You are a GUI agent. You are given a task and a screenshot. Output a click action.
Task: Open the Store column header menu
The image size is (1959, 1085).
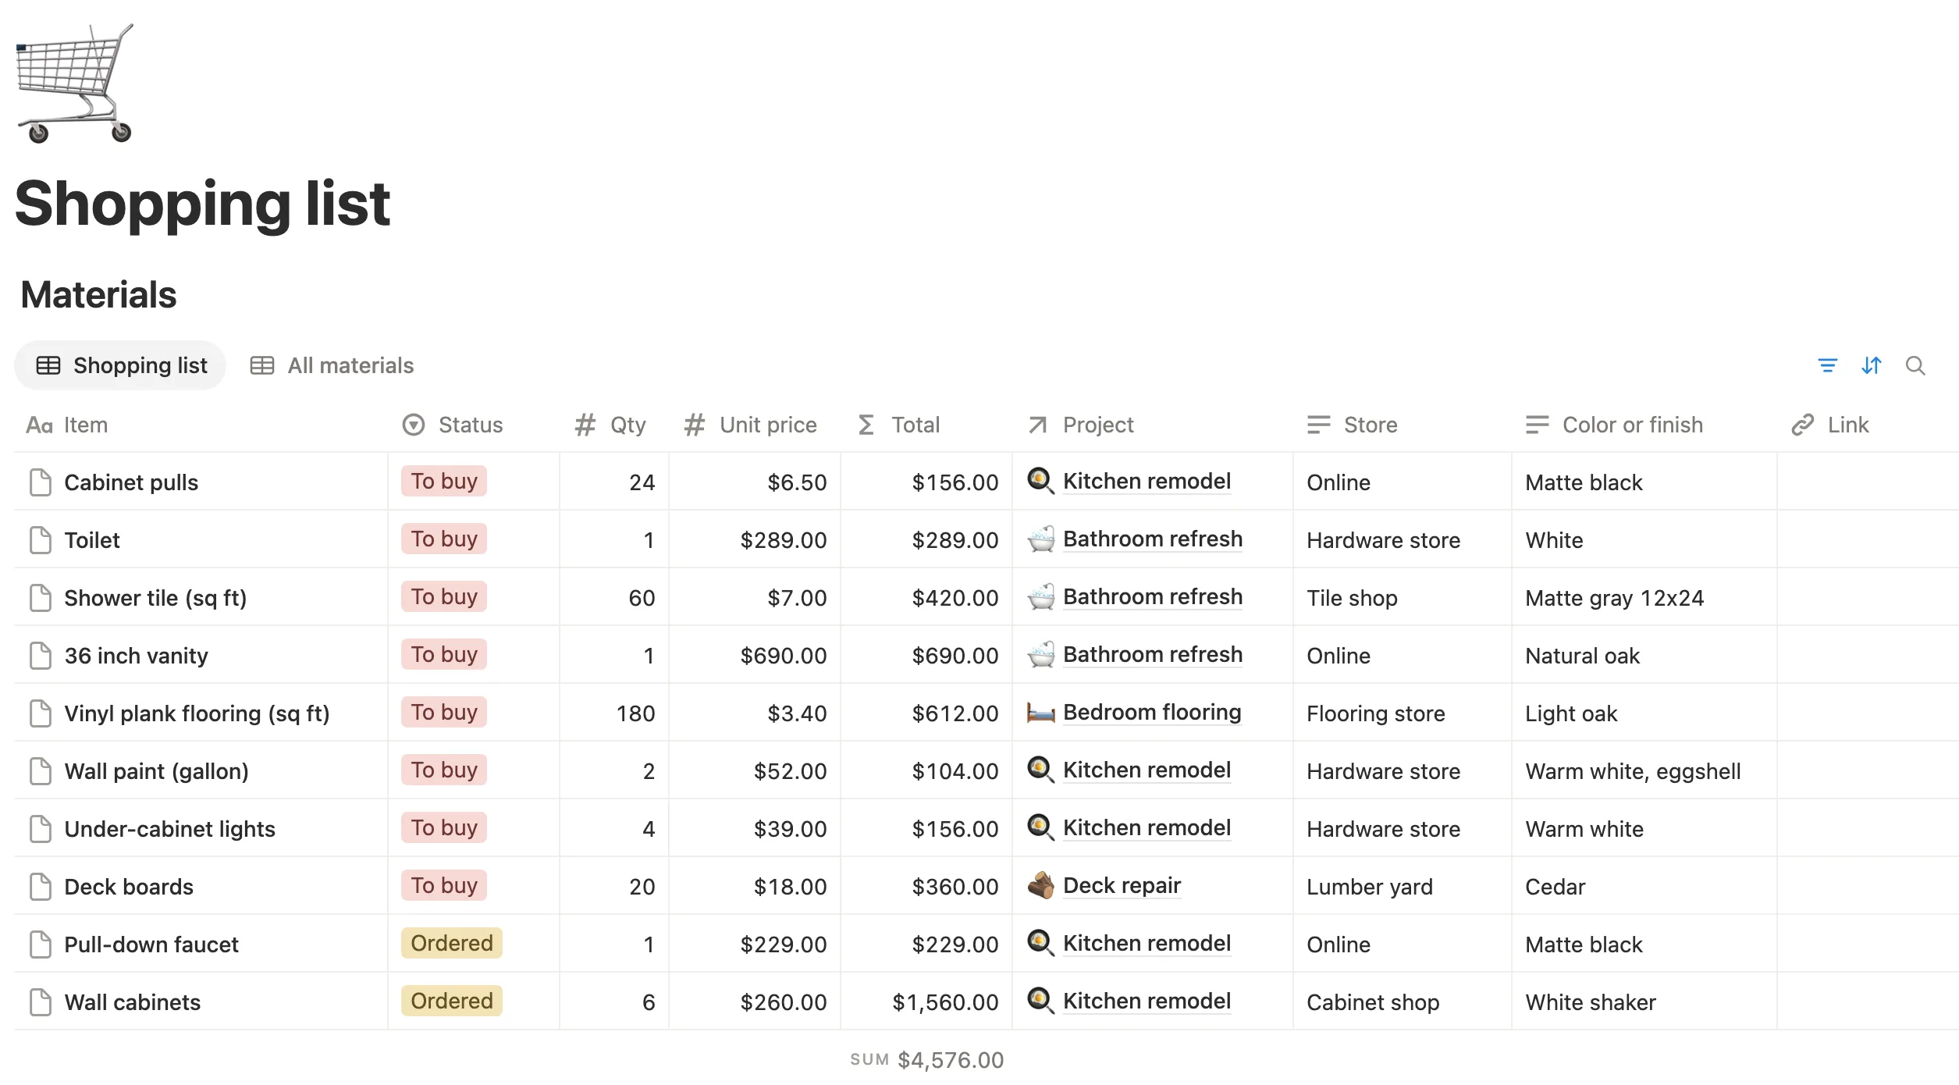[1403, 425]
